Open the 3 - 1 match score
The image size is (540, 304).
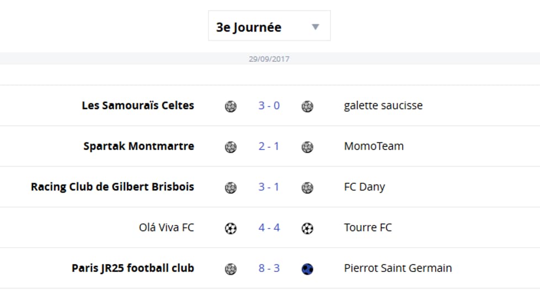click(x=269, y=186)
